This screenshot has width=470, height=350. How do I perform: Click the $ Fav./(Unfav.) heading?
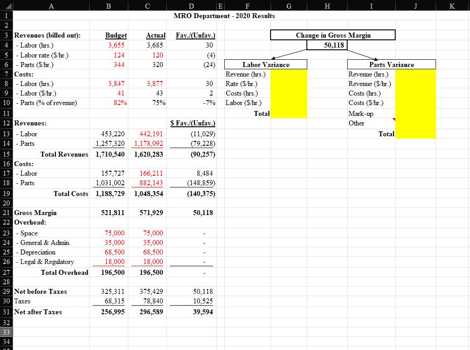click(193, 123)
